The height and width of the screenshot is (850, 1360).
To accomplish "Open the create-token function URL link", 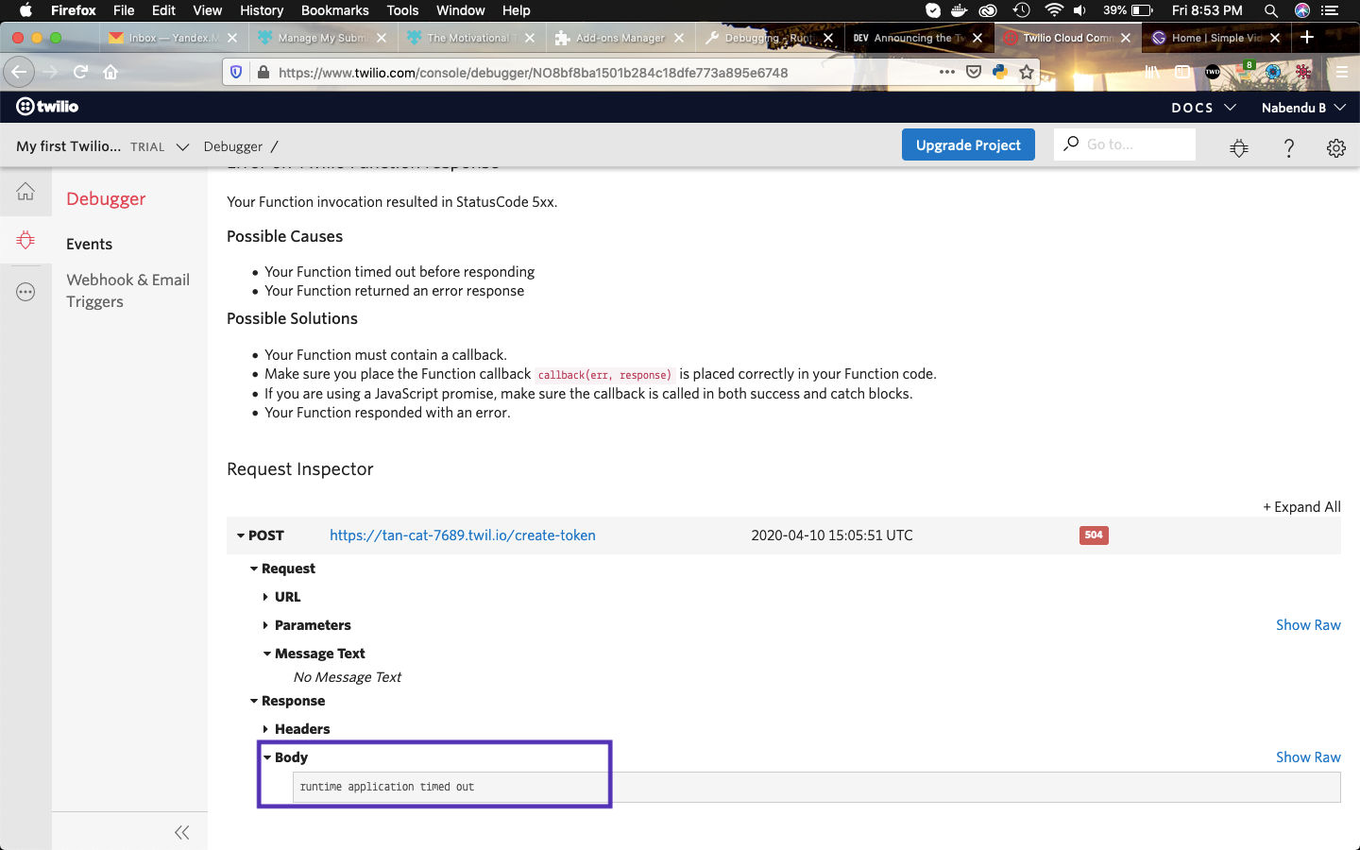I will click(x=463, y=535).
